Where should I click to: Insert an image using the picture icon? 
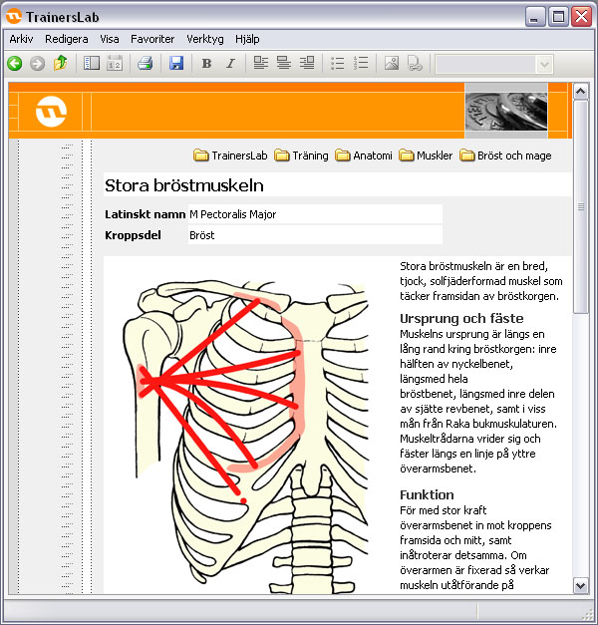tap(391, 64)
